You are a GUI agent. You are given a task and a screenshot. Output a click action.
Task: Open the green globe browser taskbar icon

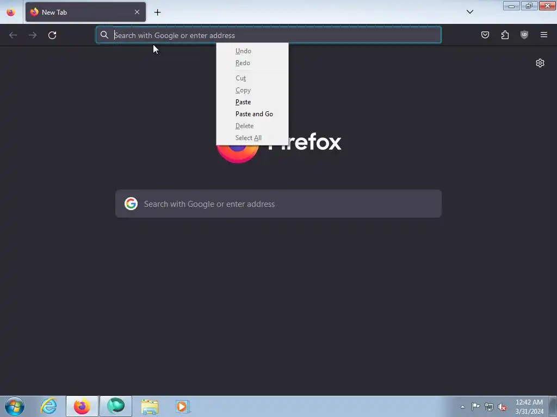(116, 406)
